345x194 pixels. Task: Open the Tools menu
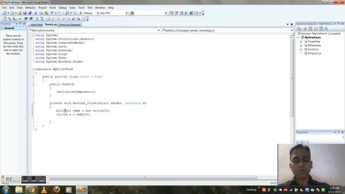(81, 8)
